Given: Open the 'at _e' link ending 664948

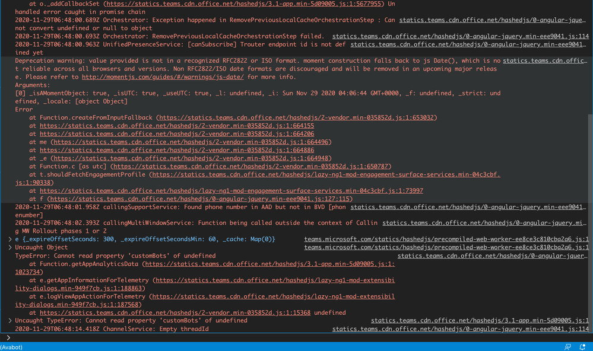Looking at the screenshot, I should point(191,158).
